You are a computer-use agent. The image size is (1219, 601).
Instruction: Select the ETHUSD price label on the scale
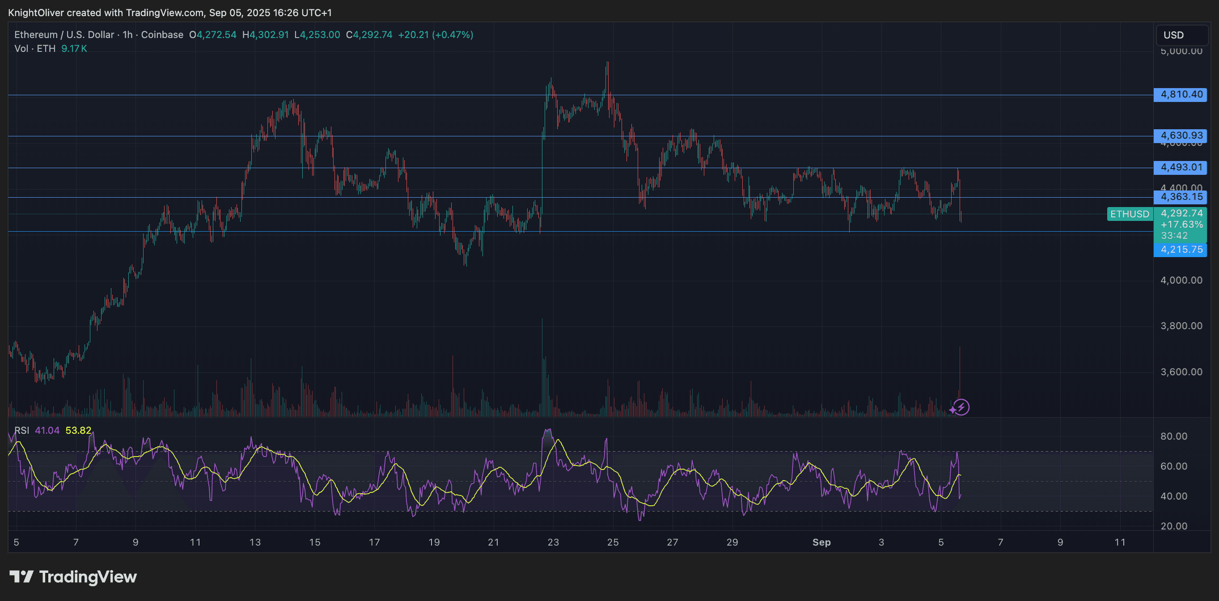(1130, 214)
